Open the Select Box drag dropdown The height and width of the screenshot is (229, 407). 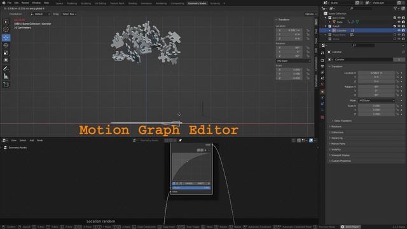[x=69, y=14]
